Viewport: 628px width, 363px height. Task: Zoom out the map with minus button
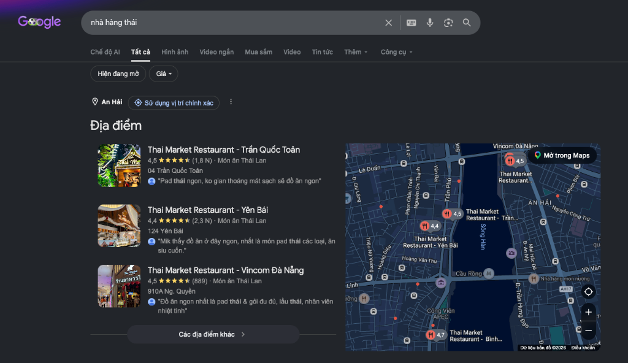coord(588,331)
